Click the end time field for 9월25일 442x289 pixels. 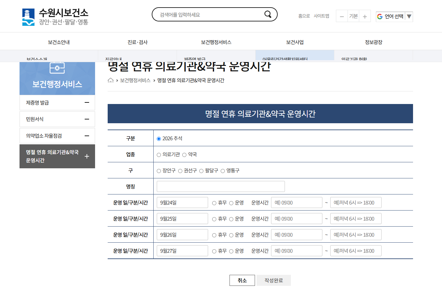pyautogui.click(x=356, y=218)
